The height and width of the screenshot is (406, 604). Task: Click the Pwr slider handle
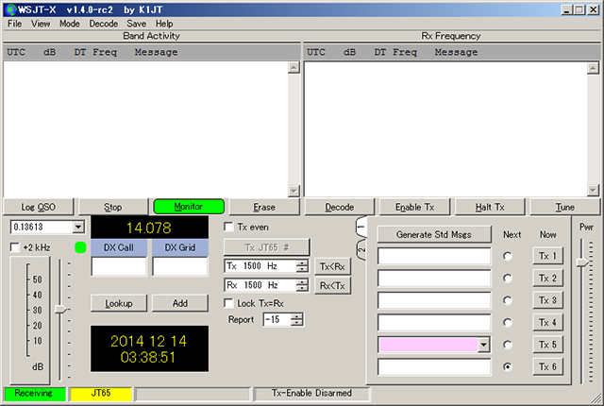[x=582, y=262]
